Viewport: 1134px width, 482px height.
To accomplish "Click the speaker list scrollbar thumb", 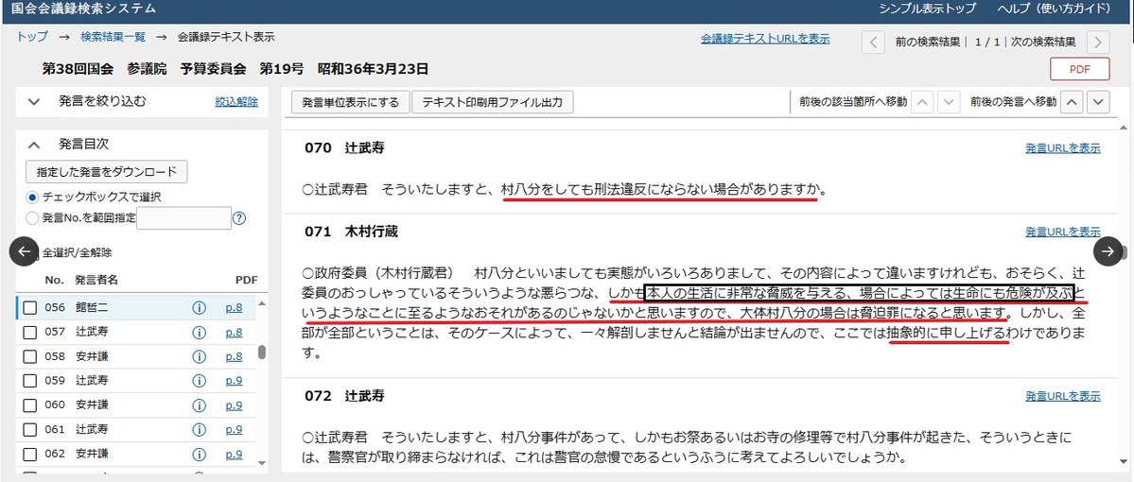I will pyautogui.click(x=261, y=352).
